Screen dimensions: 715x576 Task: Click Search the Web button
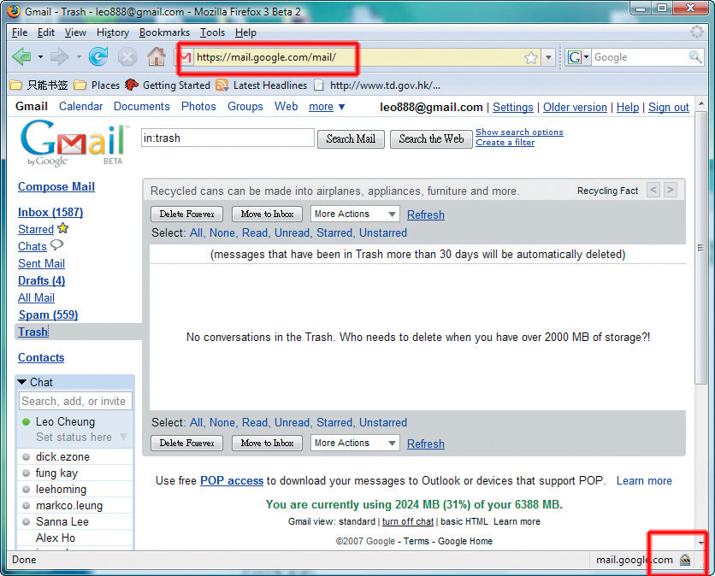[431, 138]
